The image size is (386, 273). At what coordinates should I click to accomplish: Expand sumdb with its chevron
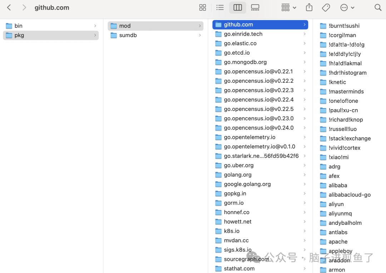[x=200, y=35]
